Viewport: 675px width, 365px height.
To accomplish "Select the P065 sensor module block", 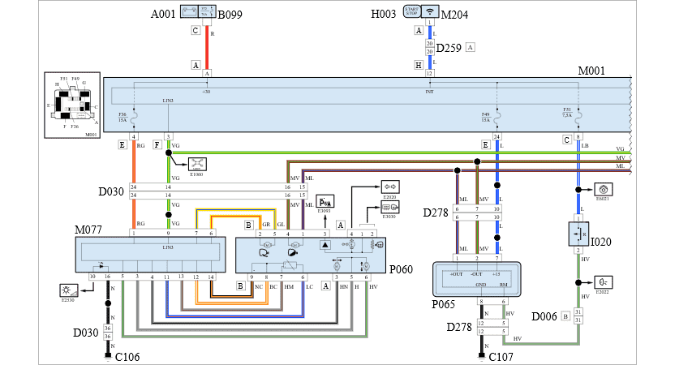I will (x=474, y=280).
